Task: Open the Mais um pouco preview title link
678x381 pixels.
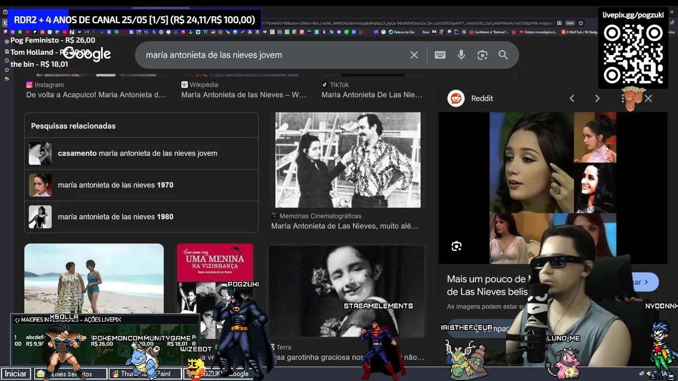Action: click(487, 285)
